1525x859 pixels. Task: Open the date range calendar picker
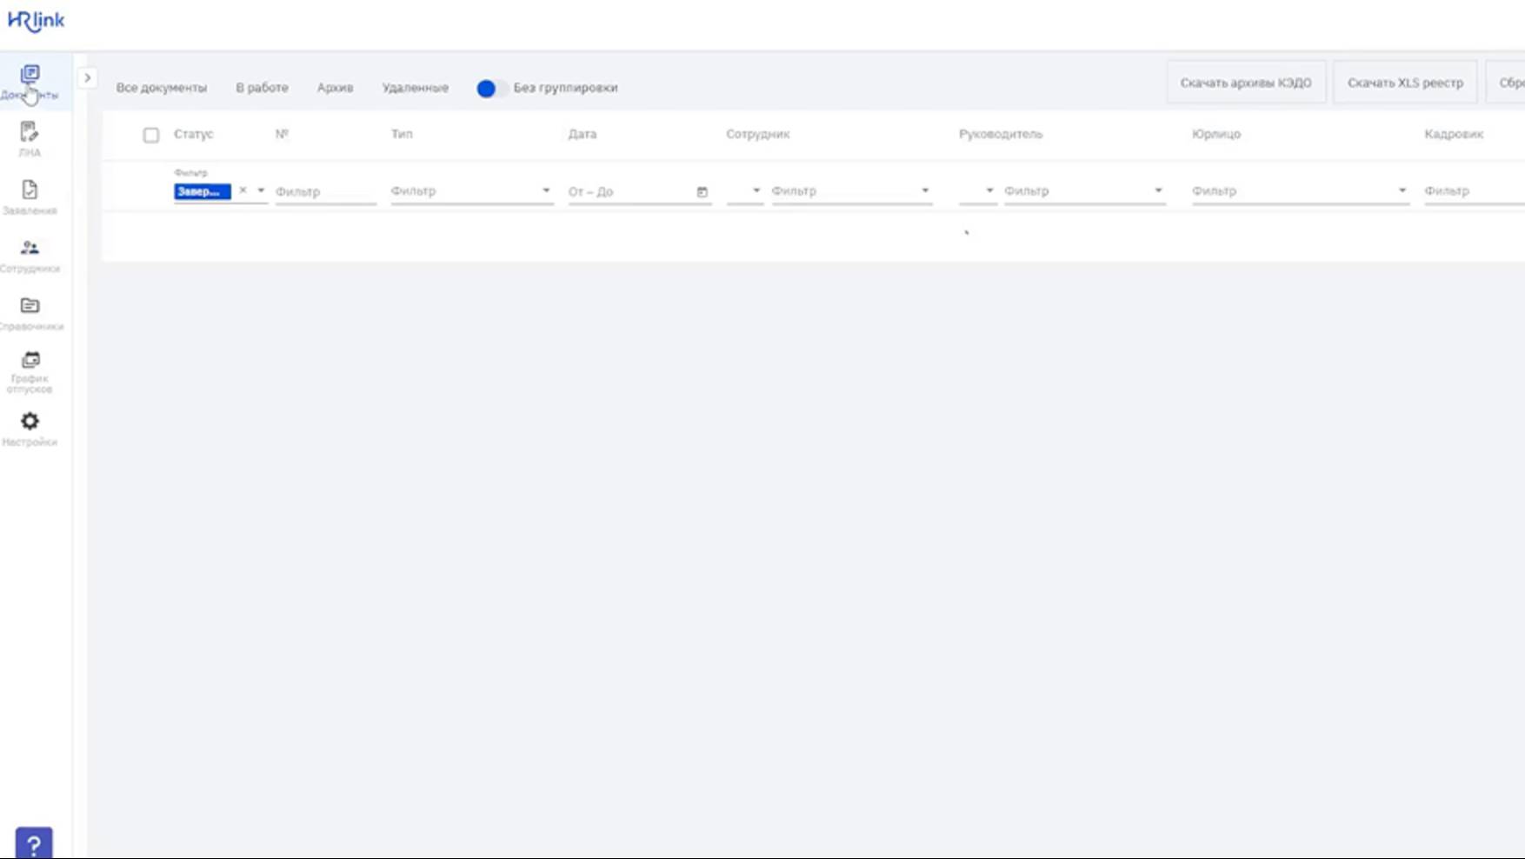coord(702,192)
